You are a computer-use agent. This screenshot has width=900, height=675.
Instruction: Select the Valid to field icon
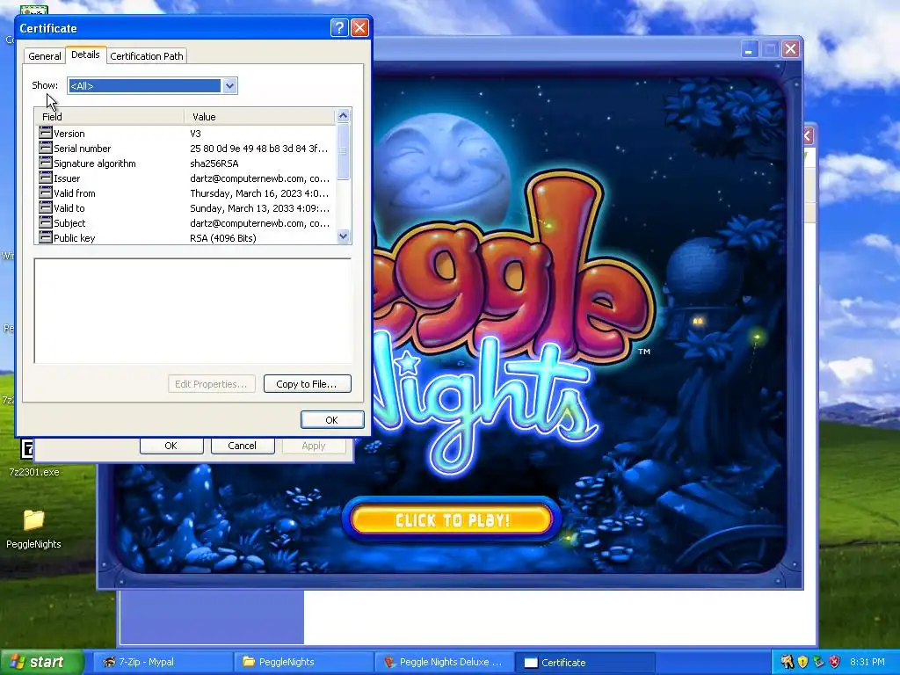pos(46,207)
